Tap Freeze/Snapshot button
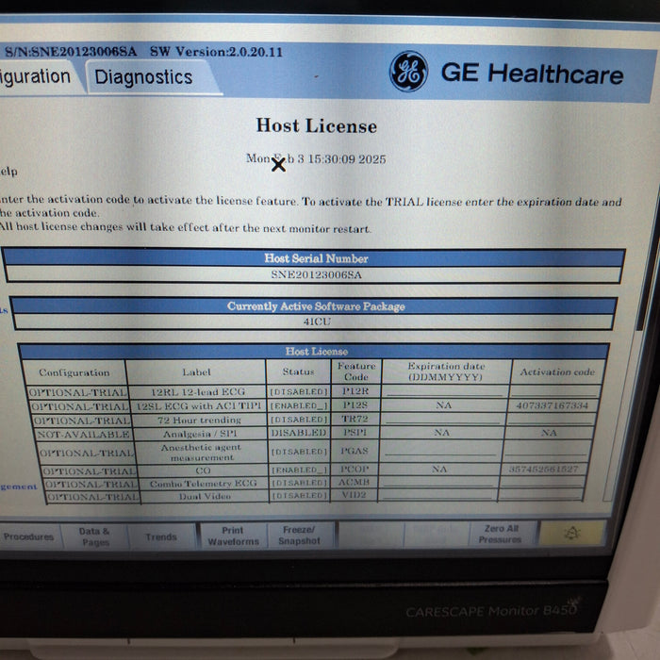 point(300,536)
